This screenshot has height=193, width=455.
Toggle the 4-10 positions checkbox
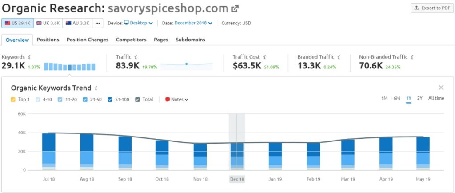pyautogui.click(x=37, y=100)
